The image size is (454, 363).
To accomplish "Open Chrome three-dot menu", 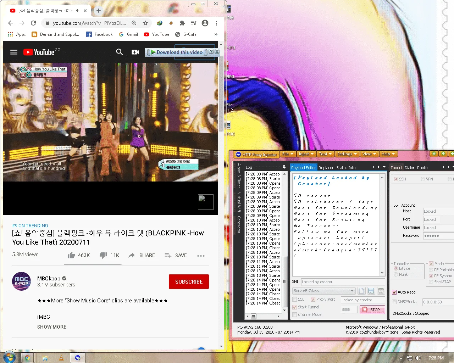I will (x=216, y=23).
